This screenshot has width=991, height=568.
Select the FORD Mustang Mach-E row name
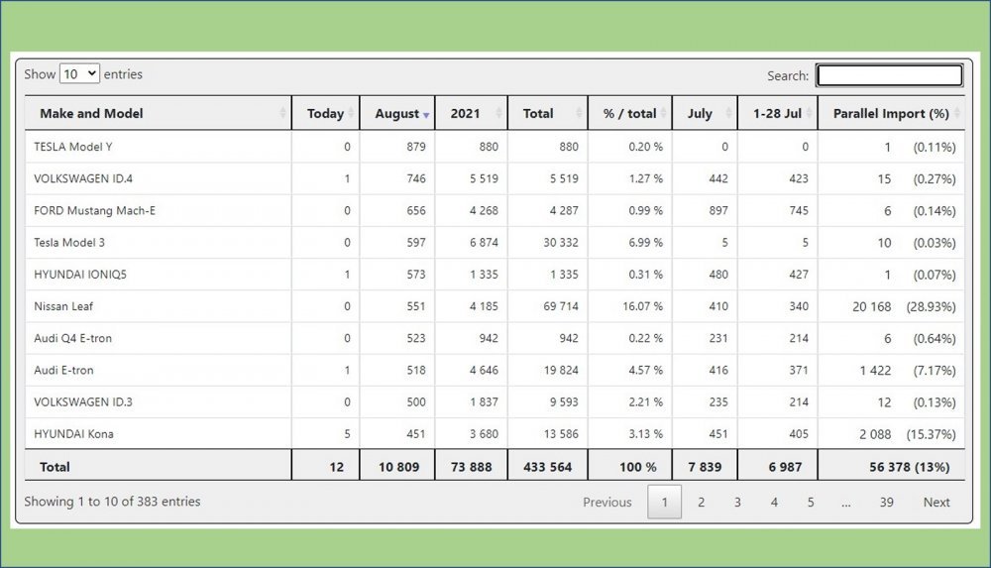(94, 210)
